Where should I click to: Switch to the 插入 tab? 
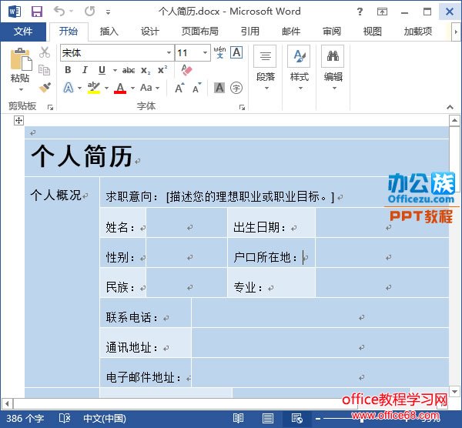click(x=109, y=32)
